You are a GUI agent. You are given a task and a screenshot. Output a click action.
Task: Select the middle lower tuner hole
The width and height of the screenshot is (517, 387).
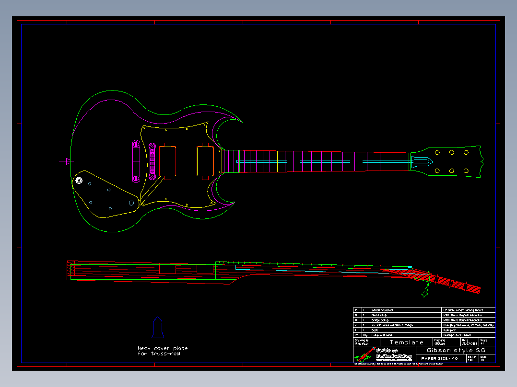coord(452,171)
